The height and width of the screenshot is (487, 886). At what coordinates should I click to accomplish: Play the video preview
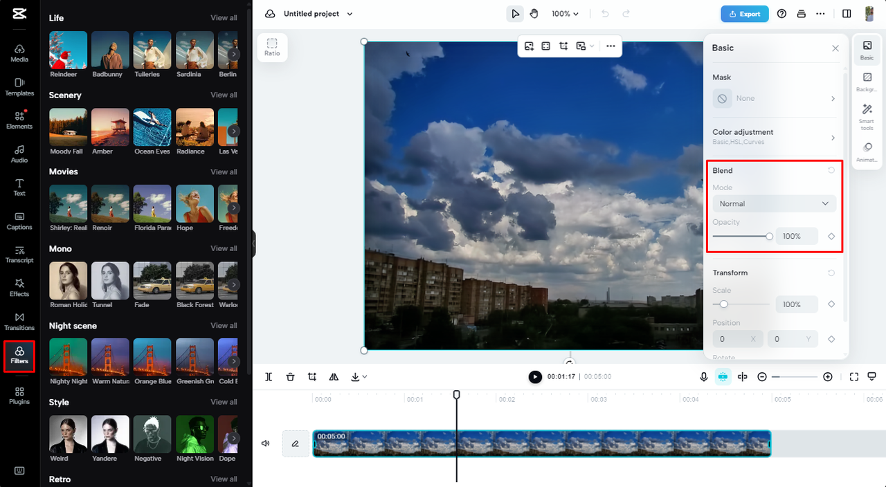[535, 377]
